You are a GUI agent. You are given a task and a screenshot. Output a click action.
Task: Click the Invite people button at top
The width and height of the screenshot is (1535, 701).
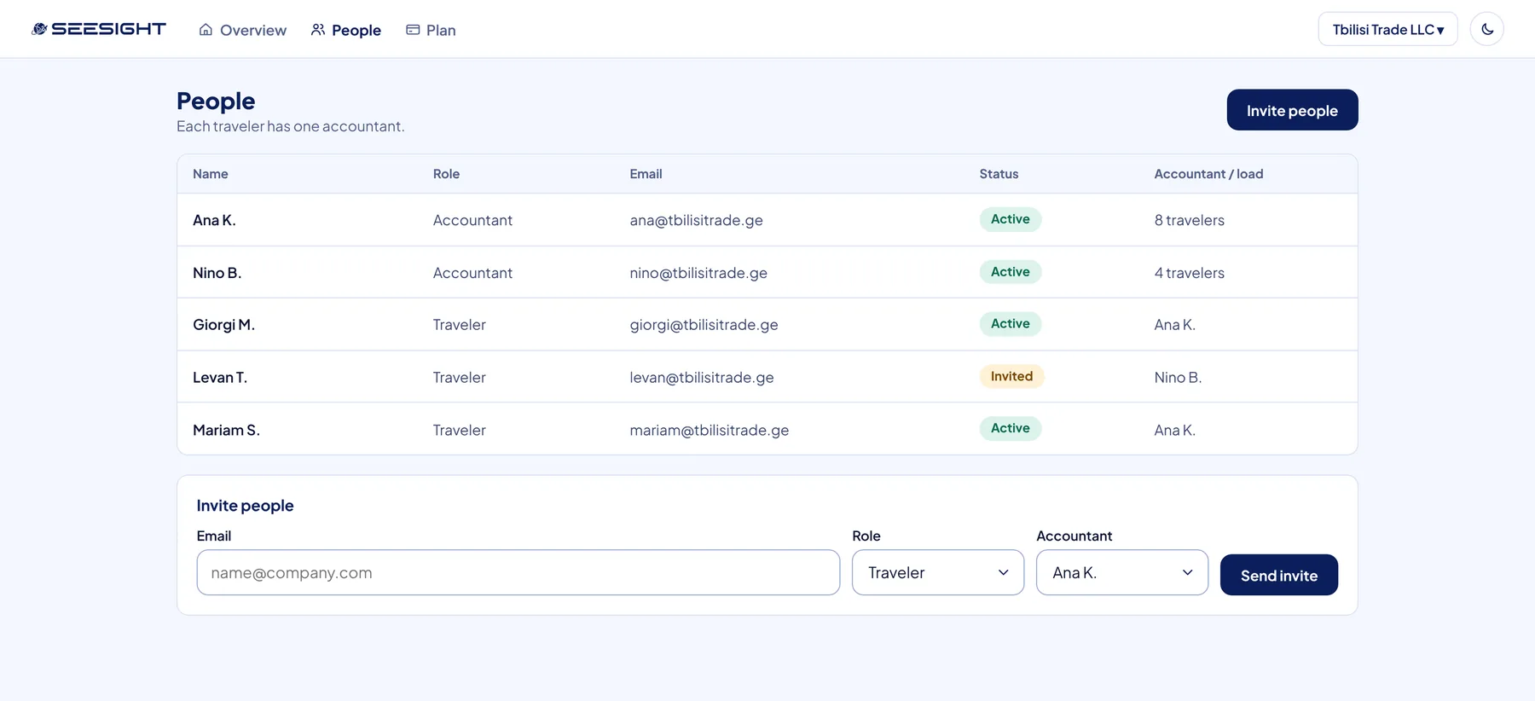point(1292,110)
